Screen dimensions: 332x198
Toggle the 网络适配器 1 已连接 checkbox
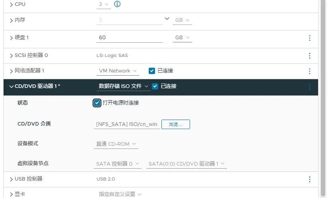coord(151,71)
